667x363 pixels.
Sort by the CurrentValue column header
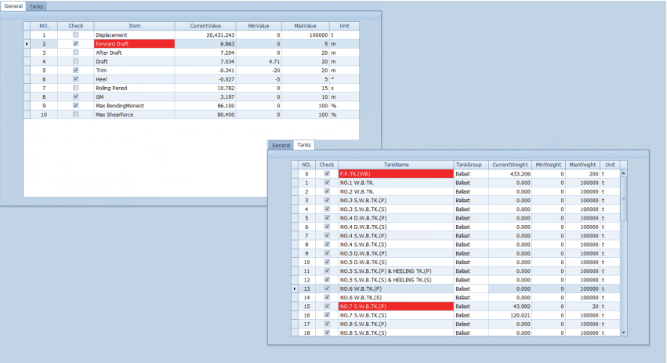(x=206, y=26)
